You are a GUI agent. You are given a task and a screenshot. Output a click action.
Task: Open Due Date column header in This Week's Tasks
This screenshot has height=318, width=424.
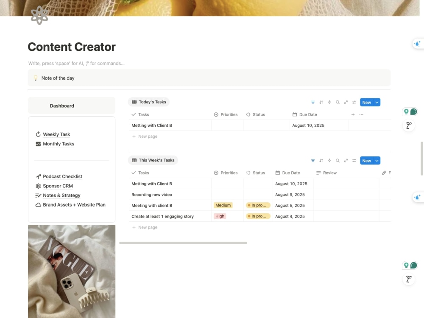tap(288, 173)
